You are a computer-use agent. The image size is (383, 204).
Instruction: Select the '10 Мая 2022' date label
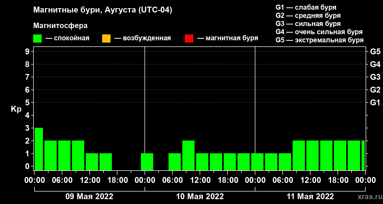(x=200, y=196)
